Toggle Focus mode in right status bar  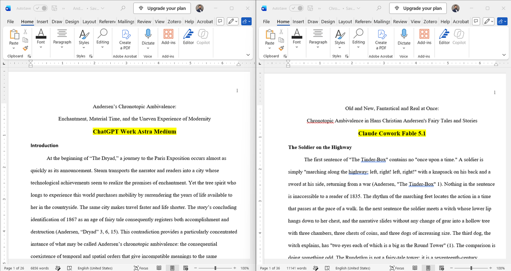click(x=397, y=268)
